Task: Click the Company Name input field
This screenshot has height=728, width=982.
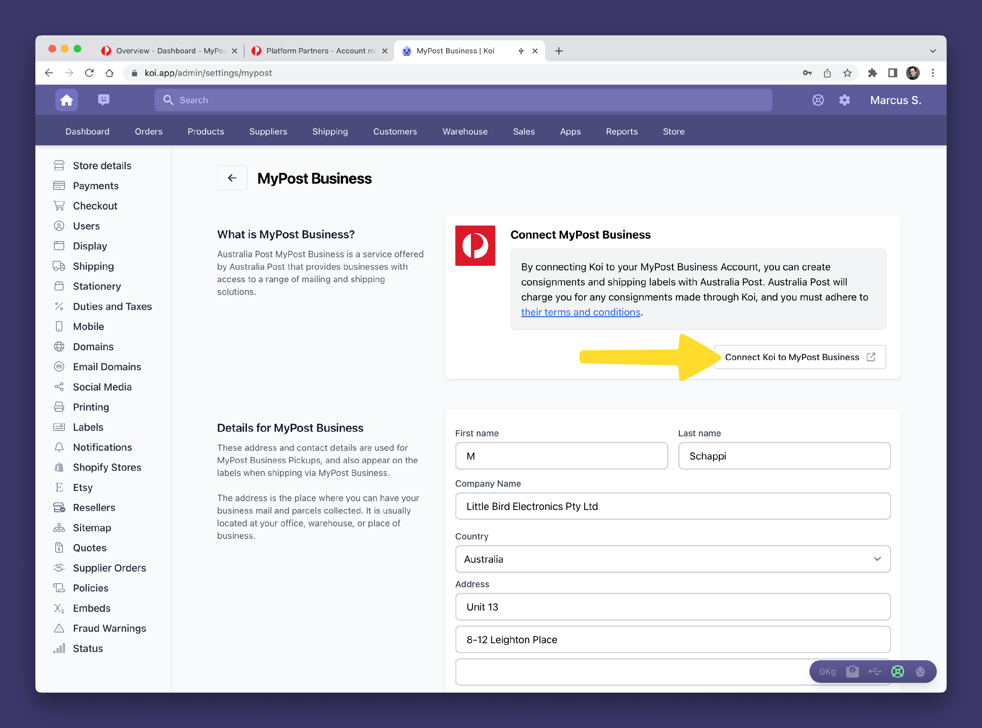Action: tap(672, 506)
